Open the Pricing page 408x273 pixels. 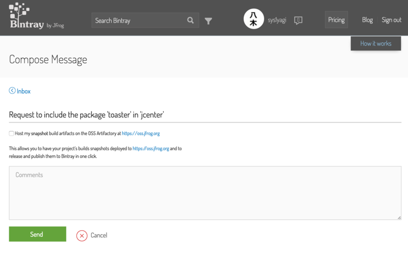click(x=336, y=20)
